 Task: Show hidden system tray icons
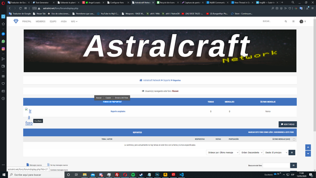(x=284, y=175)
